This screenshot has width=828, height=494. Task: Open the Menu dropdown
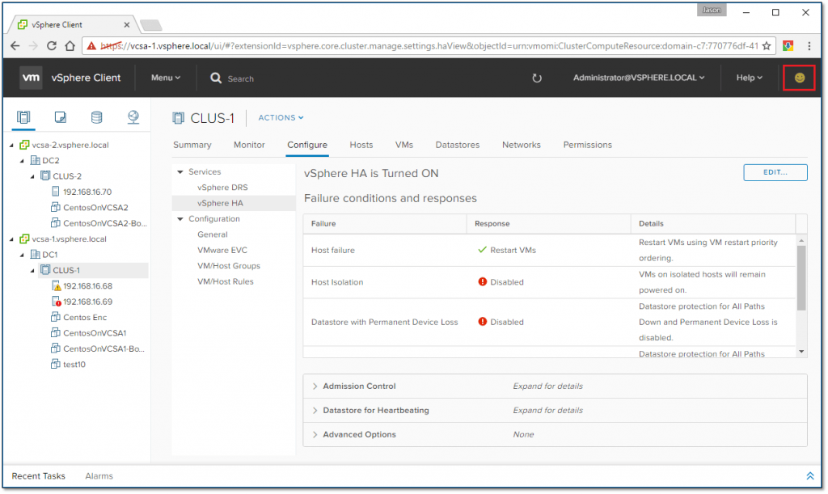[x=165, y=78]
